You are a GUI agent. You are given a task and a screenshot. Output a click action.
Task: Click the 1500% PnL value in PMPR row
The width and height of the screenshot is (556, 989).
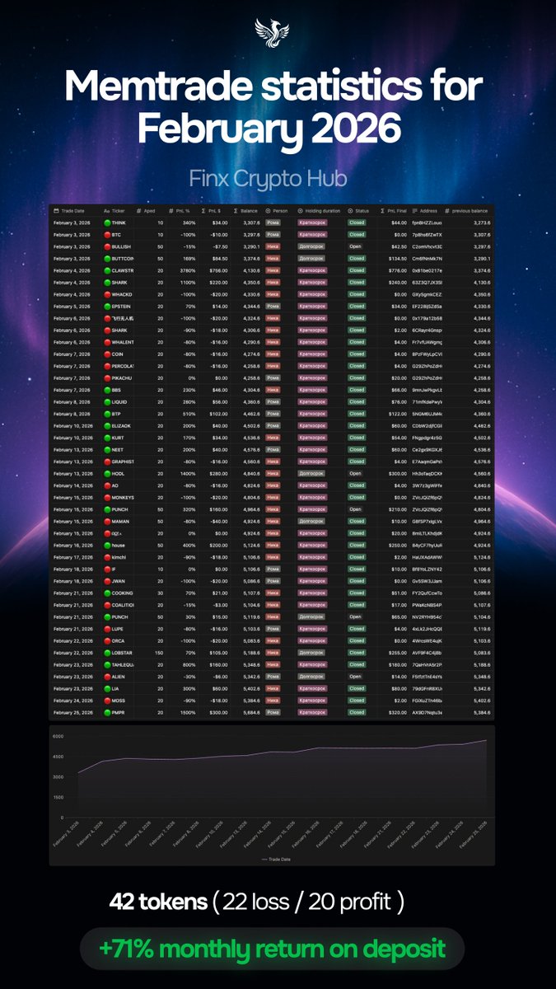tap(188, 712)
